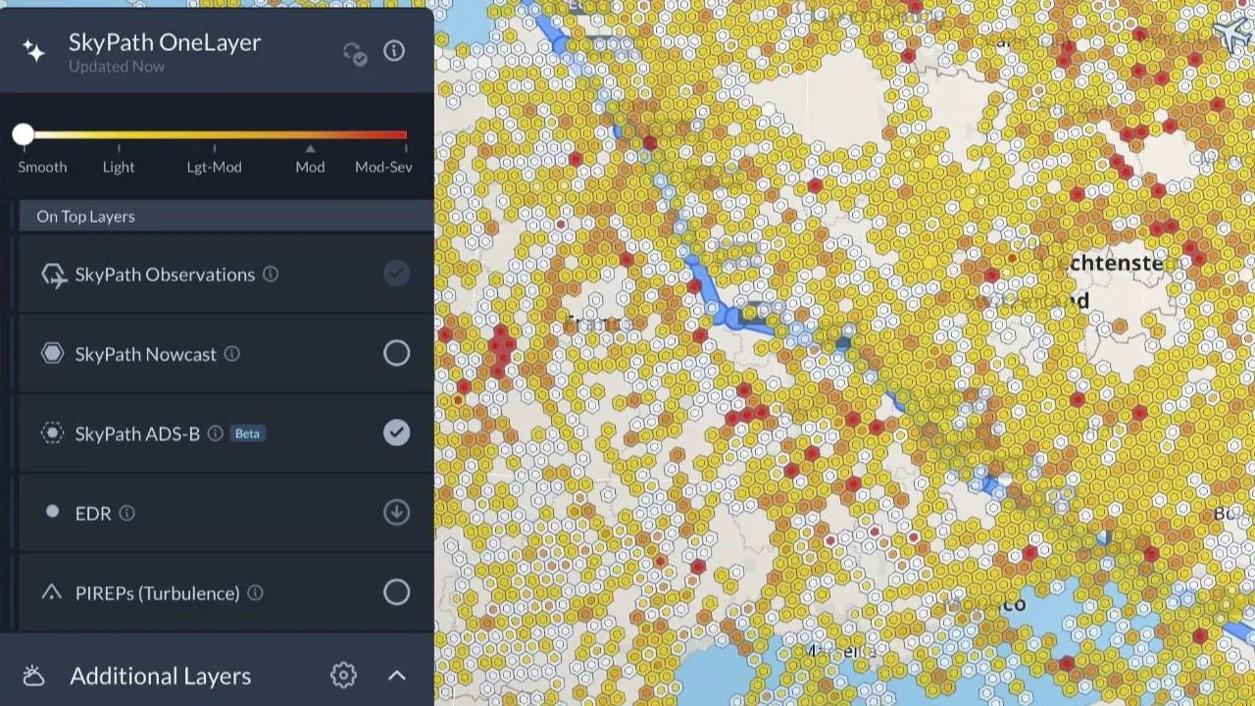Open the OneLayer info icon

(394, 51)
